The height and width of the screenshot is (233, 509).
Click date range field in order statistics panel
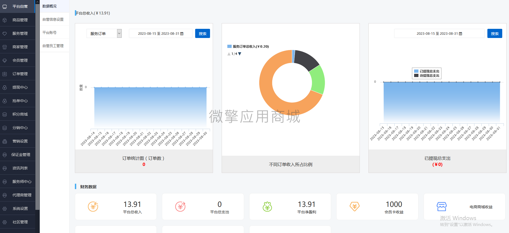point(161,33)
